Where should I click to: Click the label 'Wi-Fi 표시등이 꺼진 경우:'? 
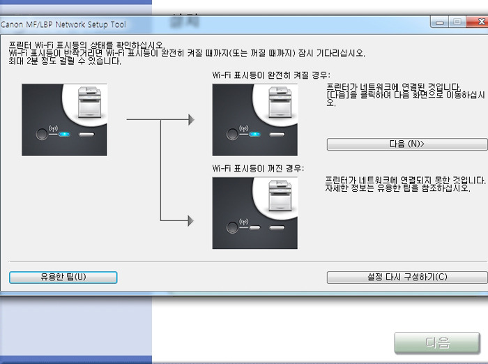[x=258, y=169]
